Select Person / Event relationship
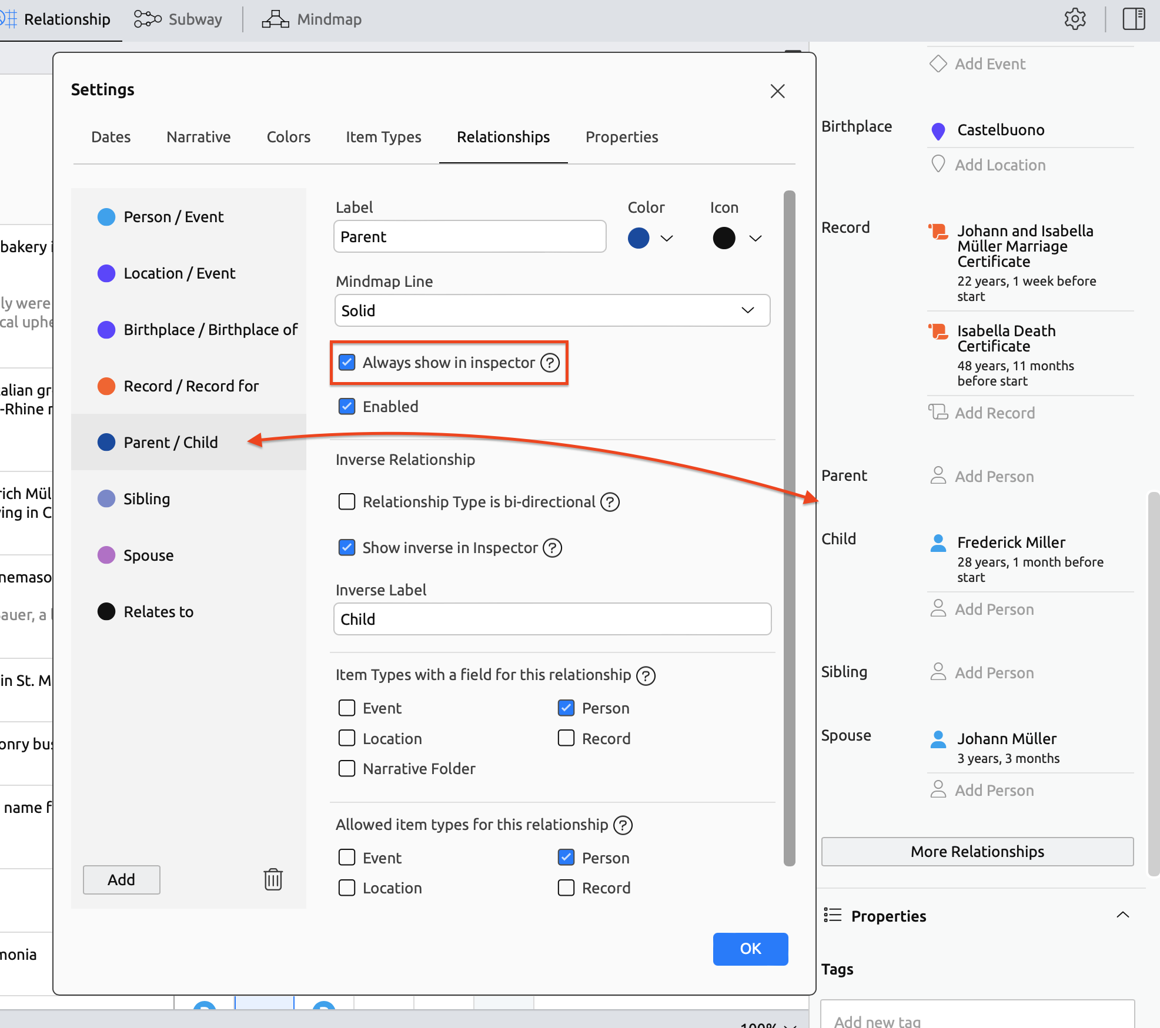The height and width of the screenshot is (1028, 1160). [189, 216]
